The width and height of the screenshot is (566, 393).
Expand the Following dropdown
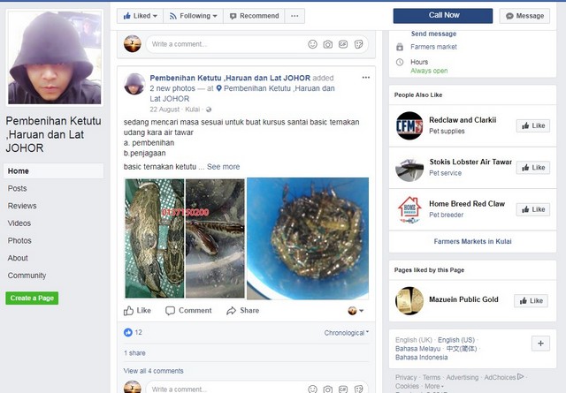[x=193, y=16]
